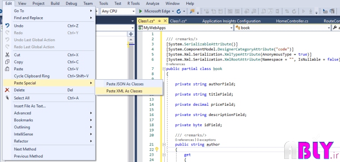Choose Cycle Clipboard Ring
This screenshot has height=162, width=340.
(49, 76)
